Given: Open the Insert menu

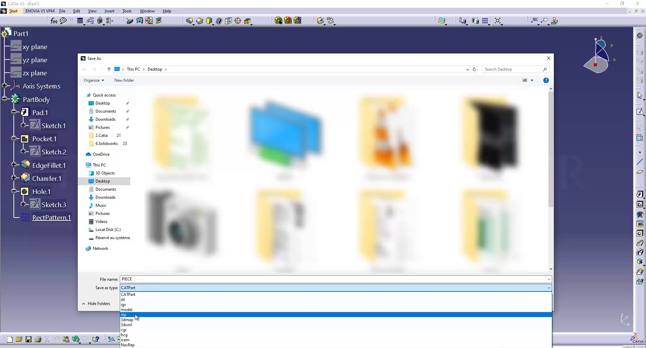Looking at the screenshot, I should pos(109,11).
